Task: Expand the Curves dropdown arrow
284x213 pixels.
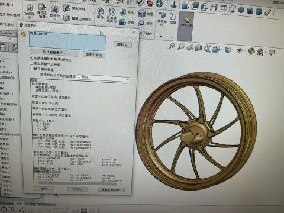Action: 172,37
